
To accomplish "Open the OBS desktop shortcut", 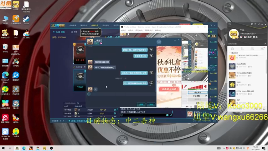I will (x=16, y=34).
